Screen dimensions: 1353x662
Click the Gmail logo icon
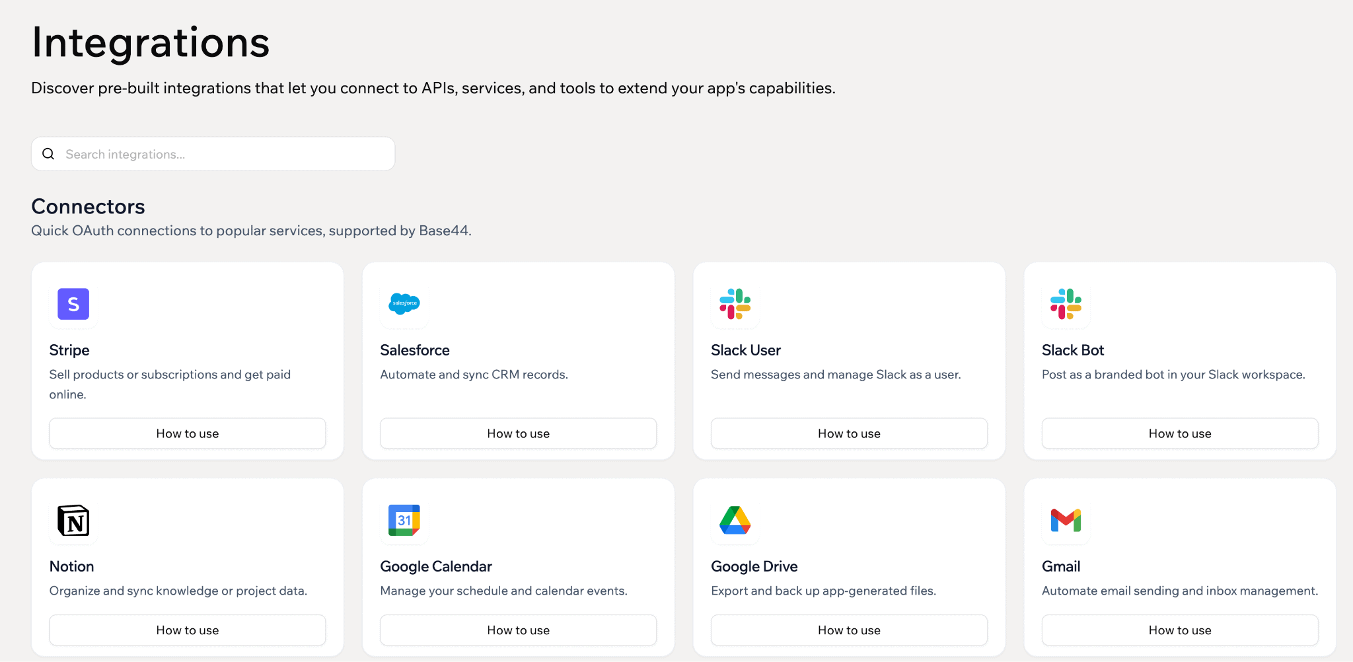point(1066,521)
